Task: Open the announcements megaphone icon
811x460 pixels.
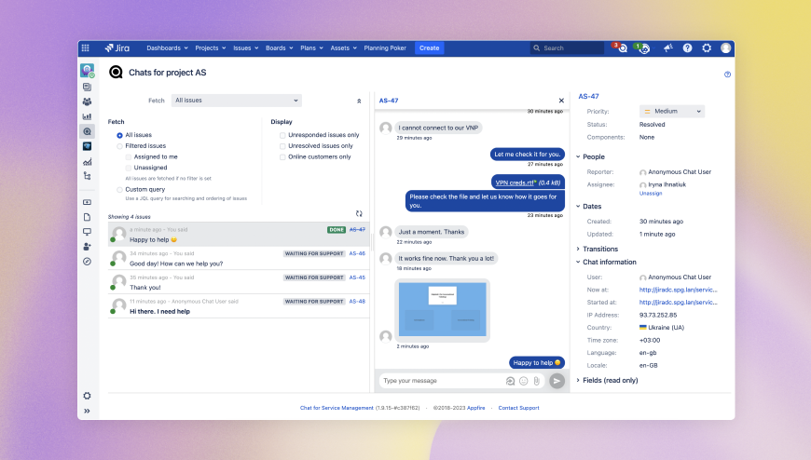Action: (x=668, y=48)
